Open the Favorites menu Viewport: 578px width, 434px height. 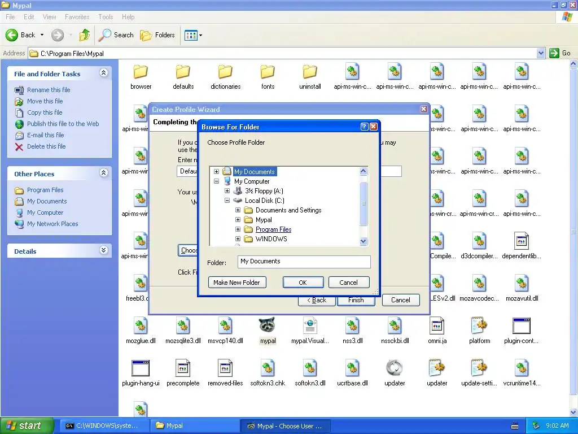tap(77, 17)
